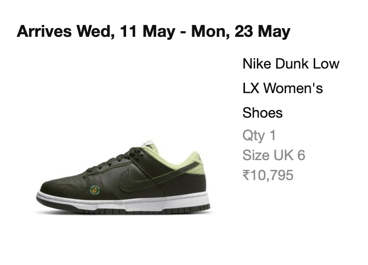Click the avocado emblem on the shoe toe
This screenshot has width=368, height=265.
(95, 190)
